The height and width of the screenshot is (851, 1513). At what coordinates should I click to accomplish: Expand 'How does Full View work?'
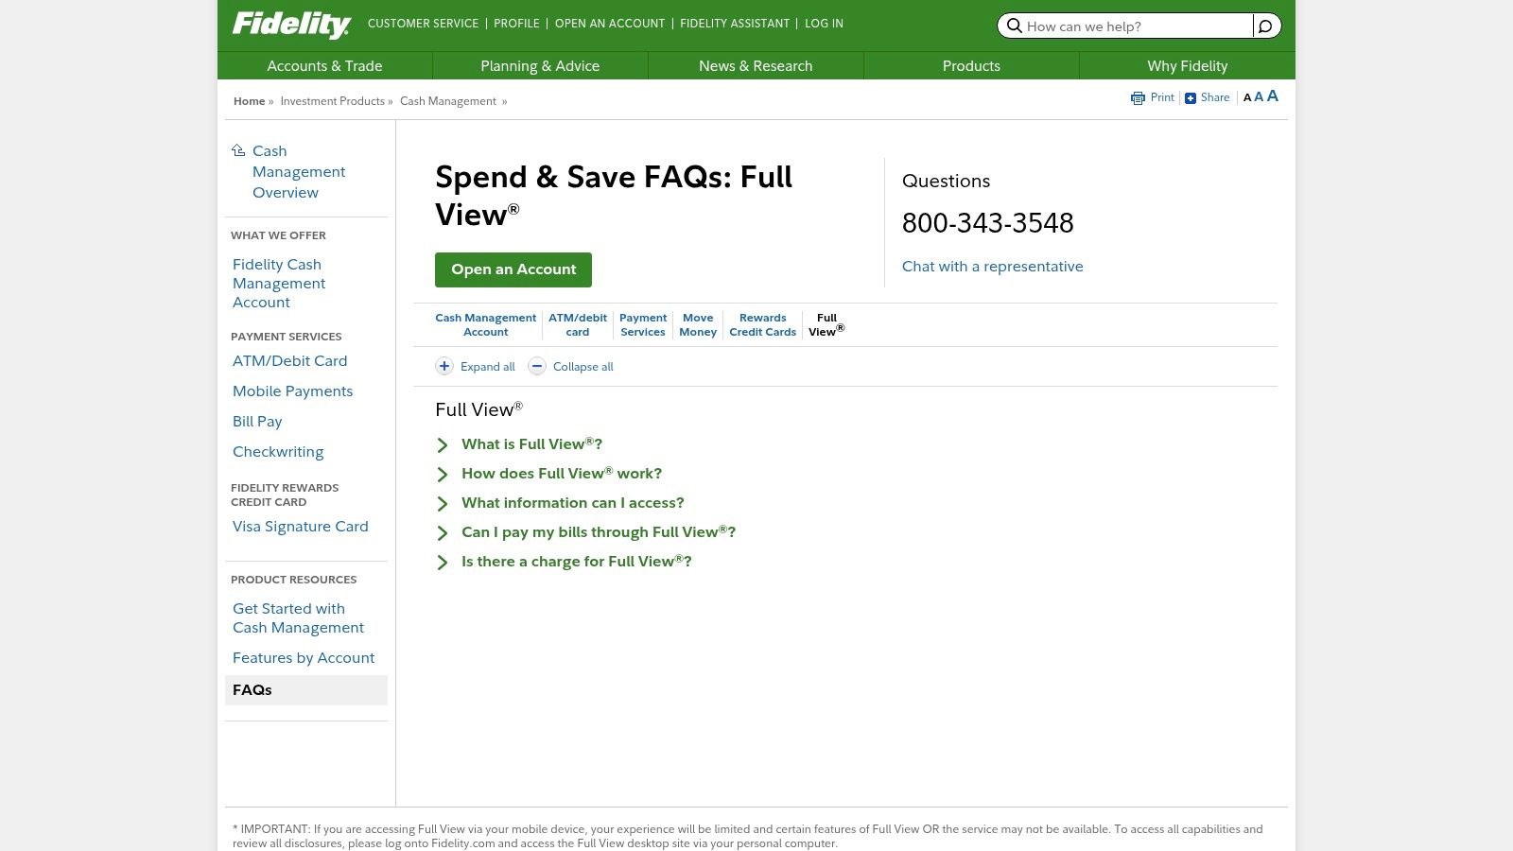coord(561,474)
